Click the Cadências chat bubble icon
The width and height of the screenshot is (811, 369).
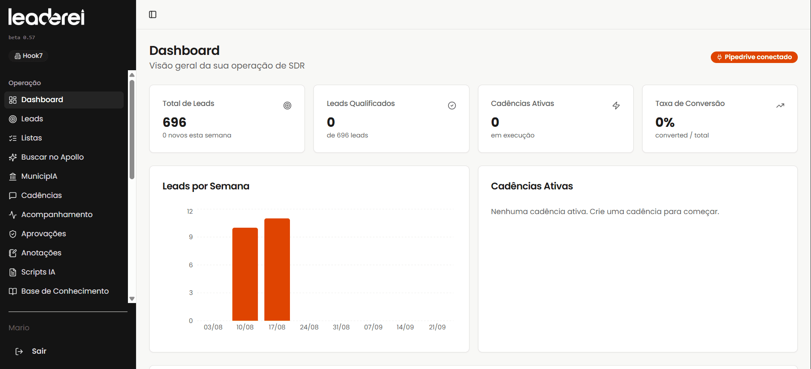[x=13, y=195]
